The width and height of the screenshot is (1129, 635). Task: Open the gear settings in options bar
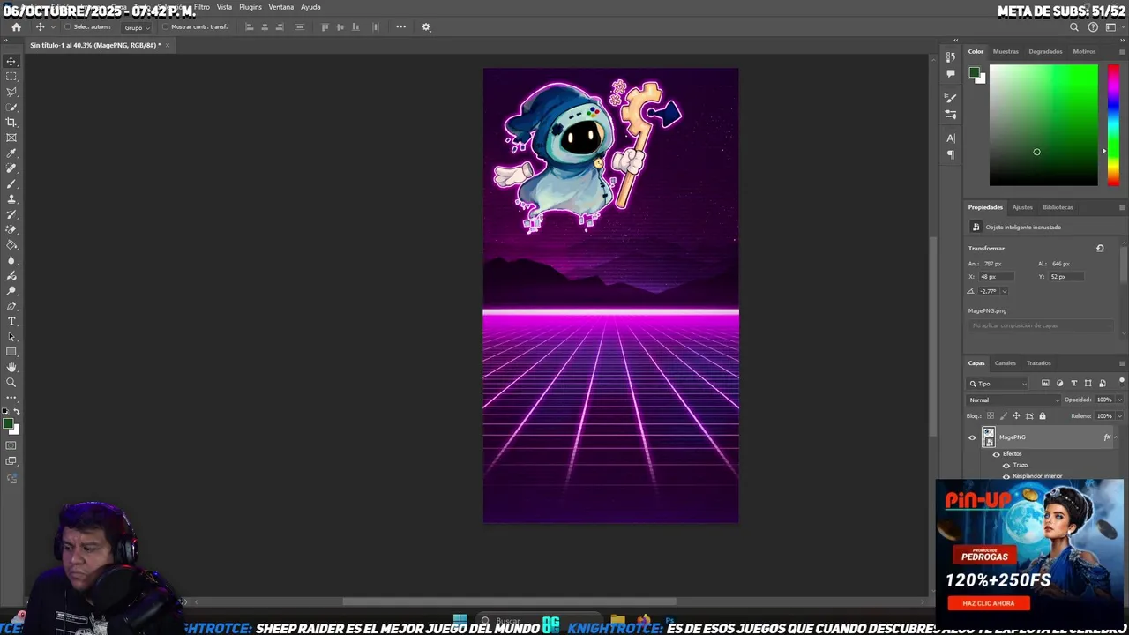pyautogui.click(x=426, y=27)
